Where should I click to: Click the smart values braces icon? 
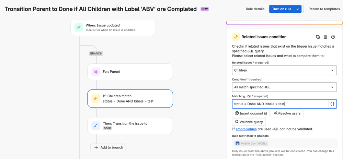(x=332, y=104)
